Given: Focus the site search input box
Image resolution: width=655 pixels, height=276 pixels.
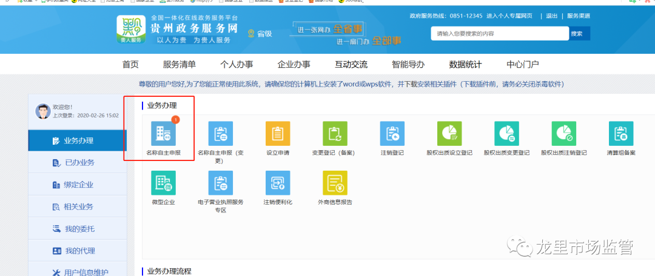Looking at the screenshot, I should [500, 34].
